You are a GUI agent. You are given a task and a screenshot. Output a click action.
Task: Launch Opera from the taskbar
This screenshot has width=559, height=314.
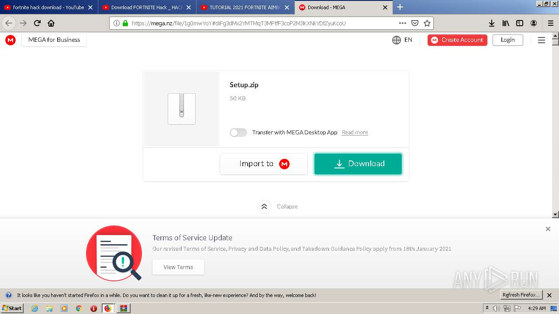(93, 308)
